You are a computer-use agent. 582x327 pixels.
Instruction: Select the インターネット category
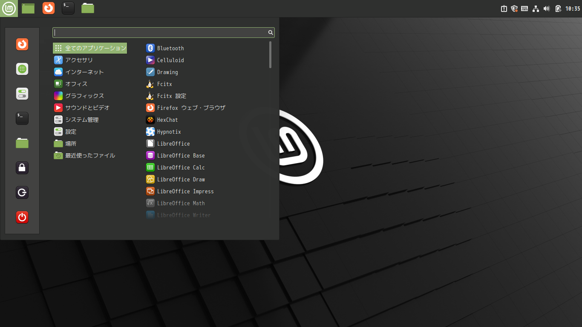90,72
